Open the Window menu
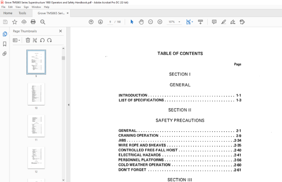 coord(36,7)
